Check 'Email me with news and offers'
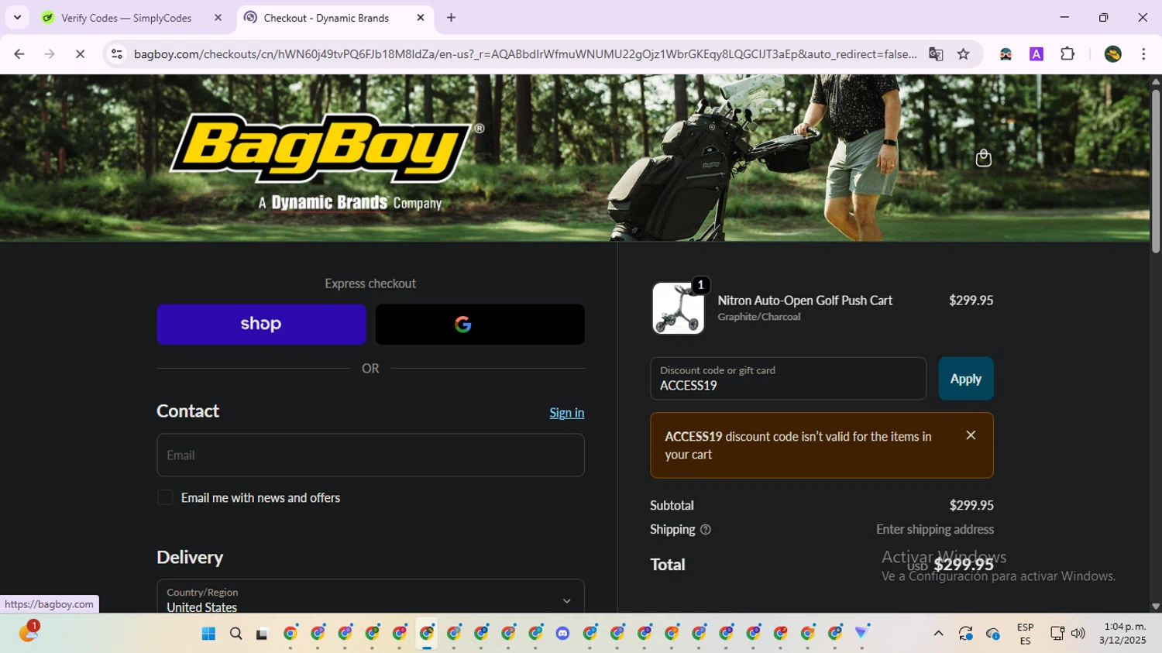 coord(165,497)
